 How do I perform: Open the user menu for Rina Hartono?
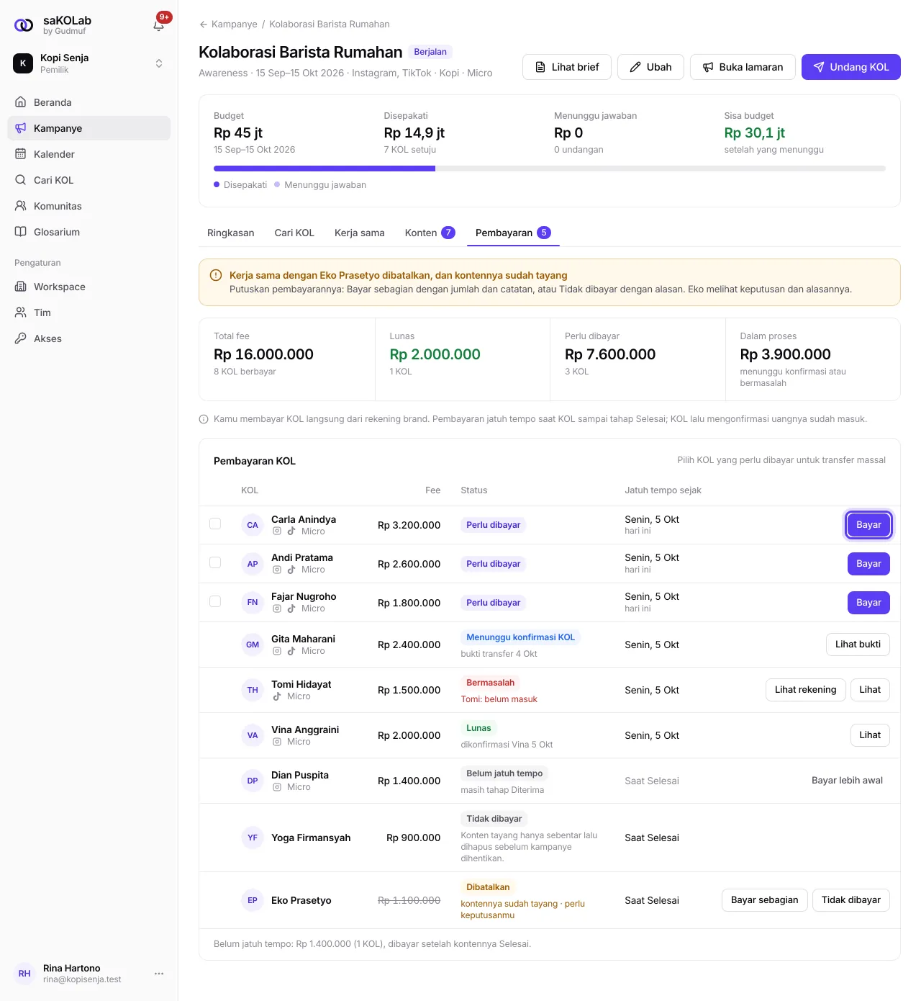(159, 974)
